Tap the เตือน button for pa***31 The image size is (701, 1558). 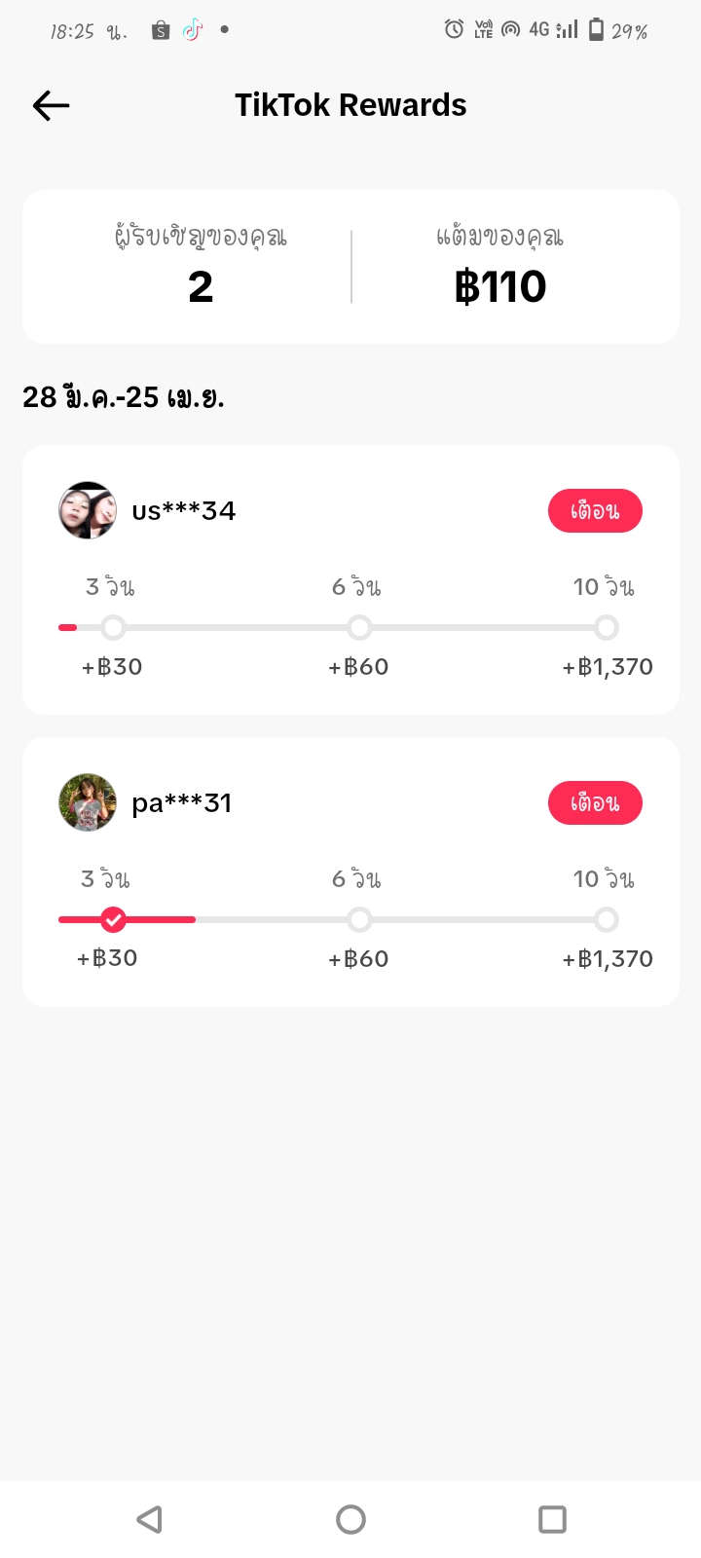pos(595,802)
